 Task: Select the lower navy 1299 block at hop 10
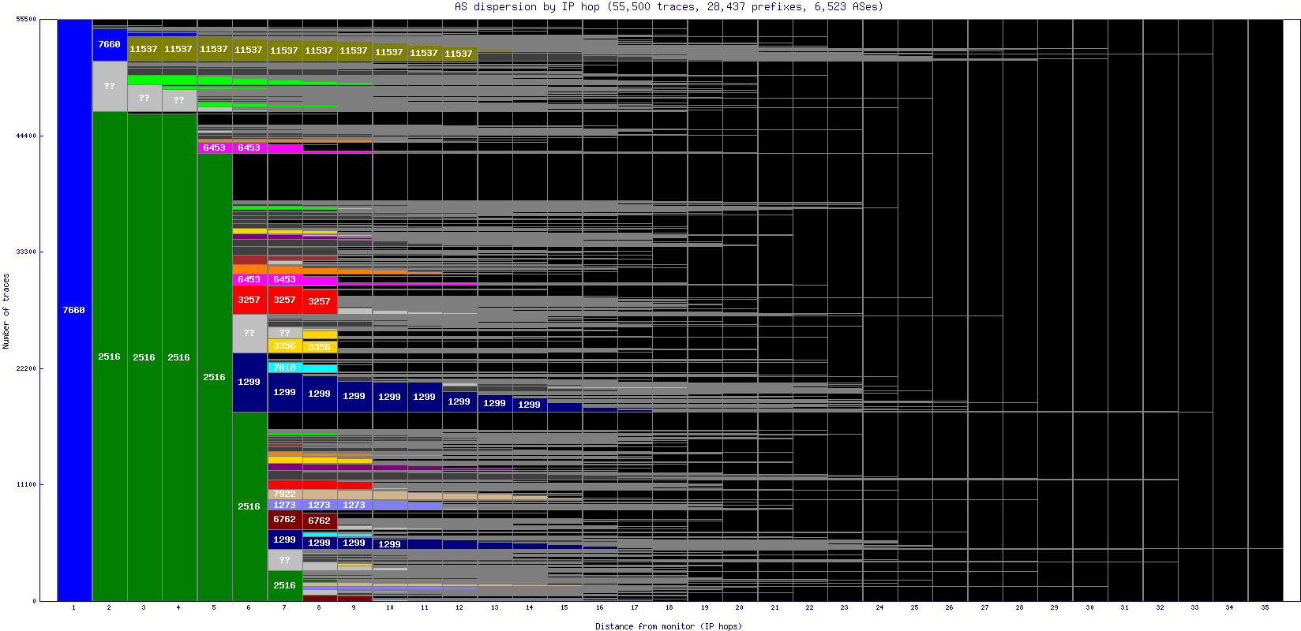(390, 544)
